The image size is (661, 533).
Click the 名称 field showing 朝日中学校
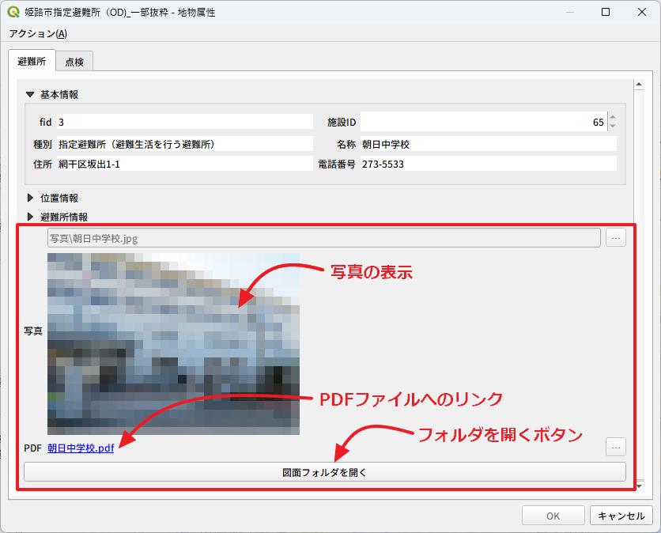tap(487, 144)
